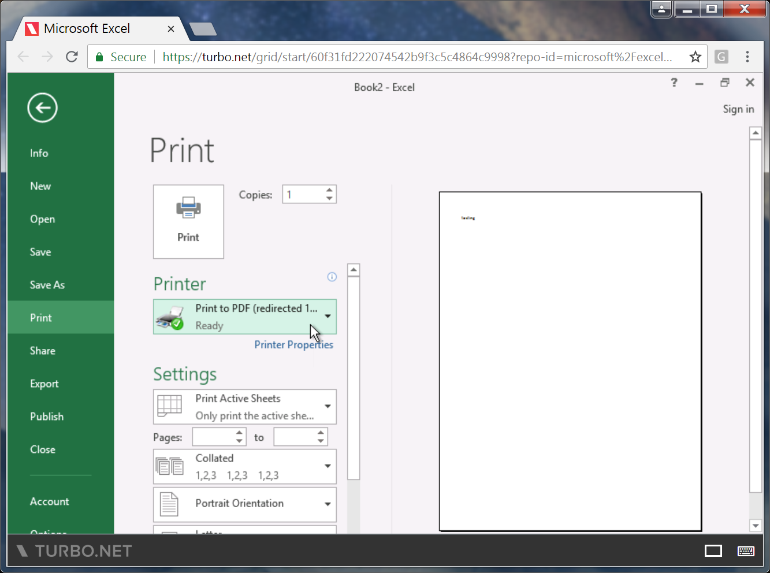Open the Save As pane
770x573 pixels.
(x=47, y=284)
